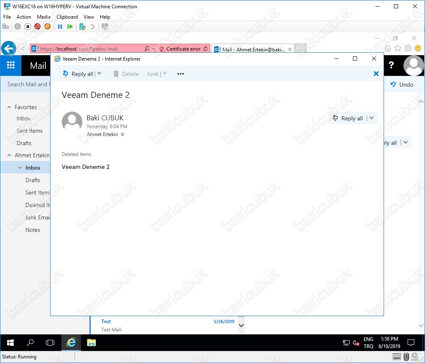Image resolution: width=425 pixels, height=363 pixels.
Task: Open the Action Center notifications icon
Action: [411, 343]
